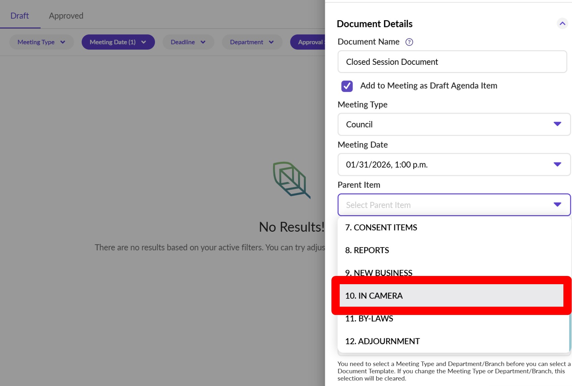Viewport: 572px width, 386px height.
Task: Expand the Department filter chip
Action: (252, 42)
